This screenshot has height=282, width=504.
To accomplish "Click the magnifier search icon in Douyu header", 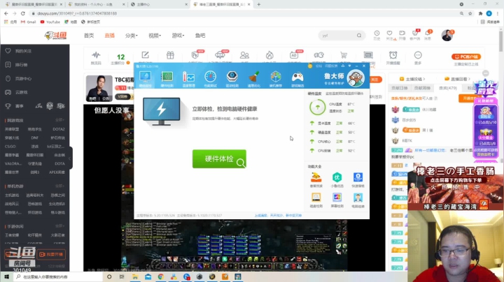I will pyautogui.click(x=359, y=36).
